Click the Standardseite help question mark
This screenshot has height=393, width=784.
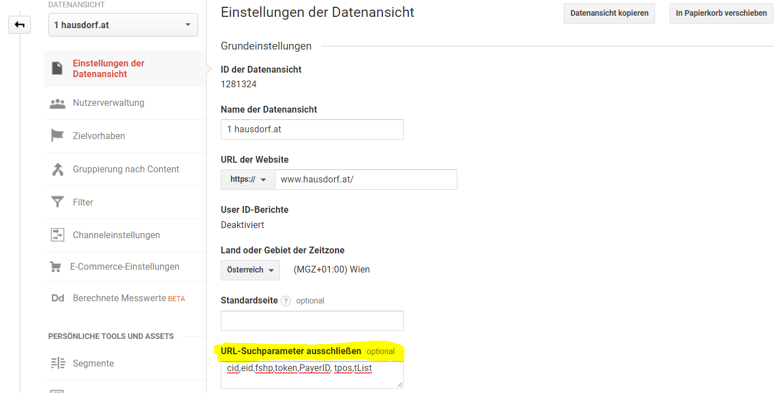286,301
